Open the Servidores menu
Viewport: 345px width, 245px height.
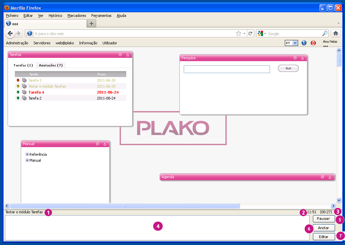tap(42, 43)
